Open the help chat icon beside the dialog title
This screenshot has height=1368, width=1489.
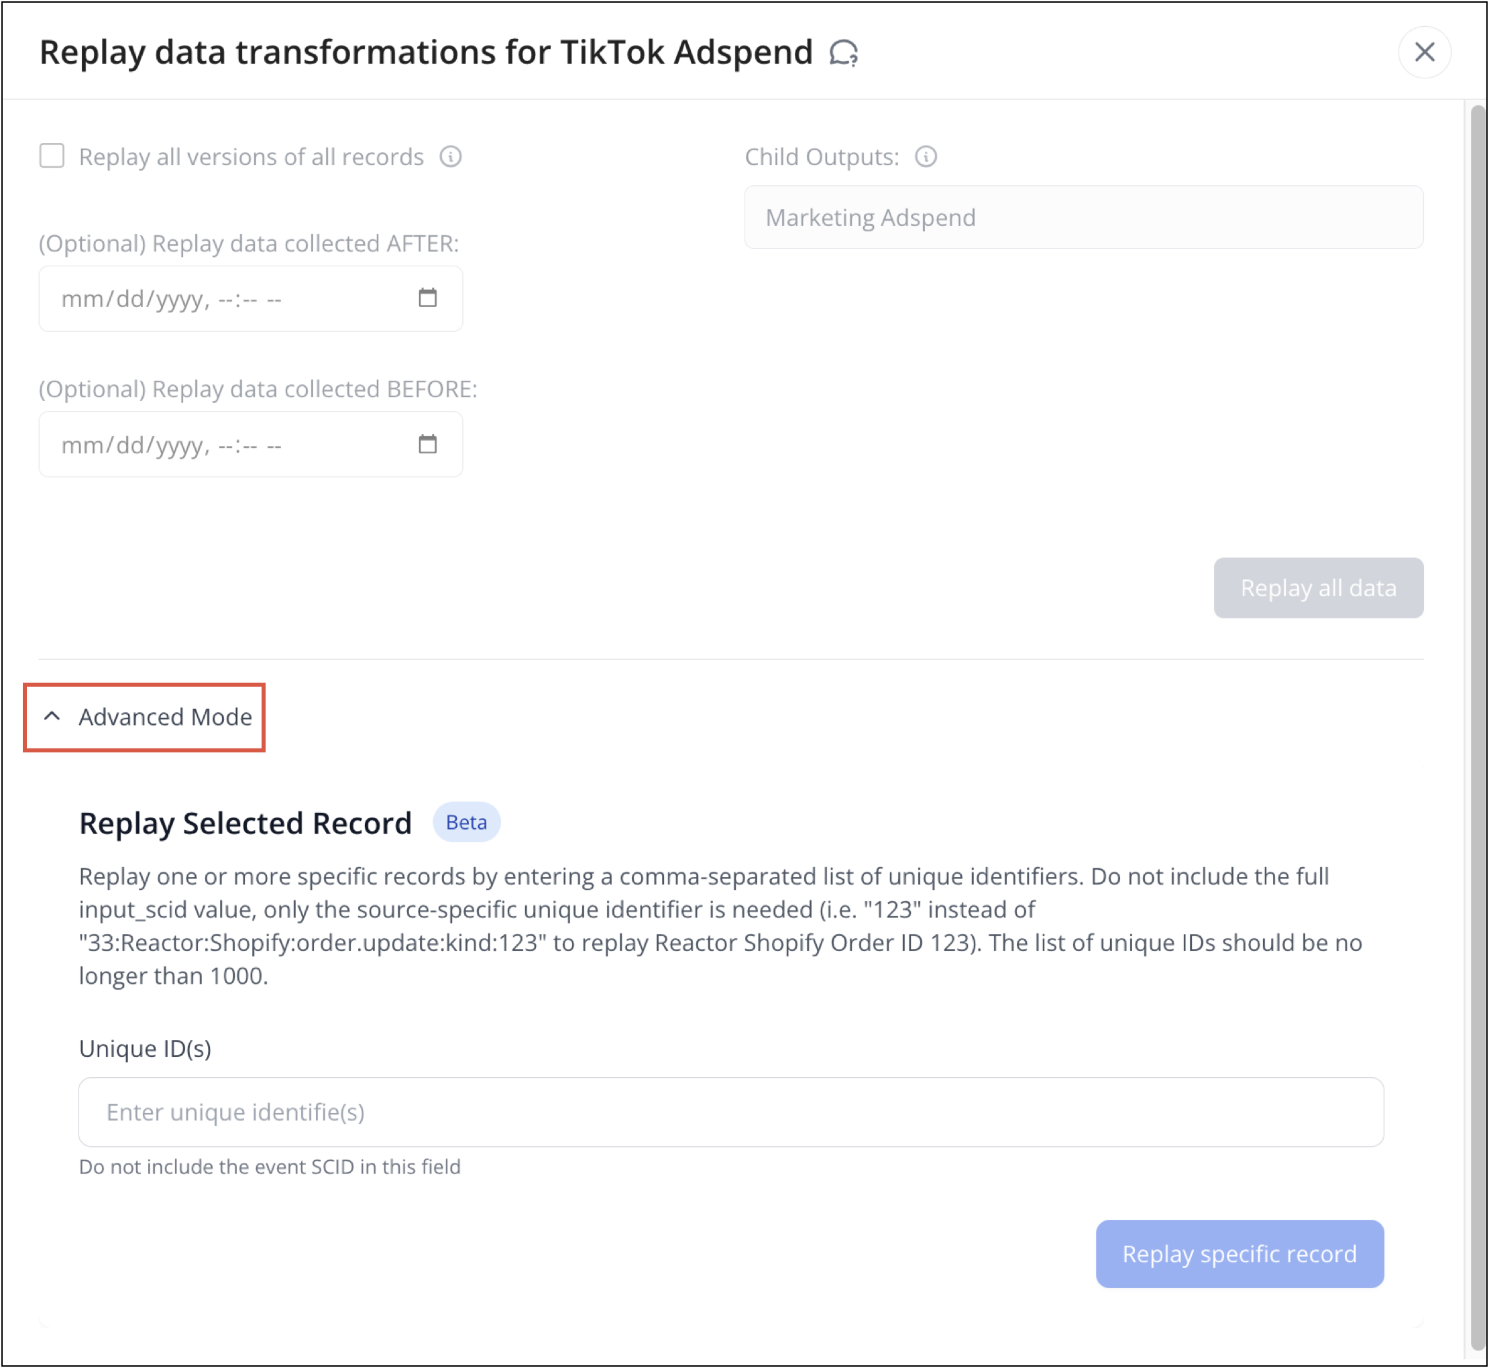(x=845, y=52)
